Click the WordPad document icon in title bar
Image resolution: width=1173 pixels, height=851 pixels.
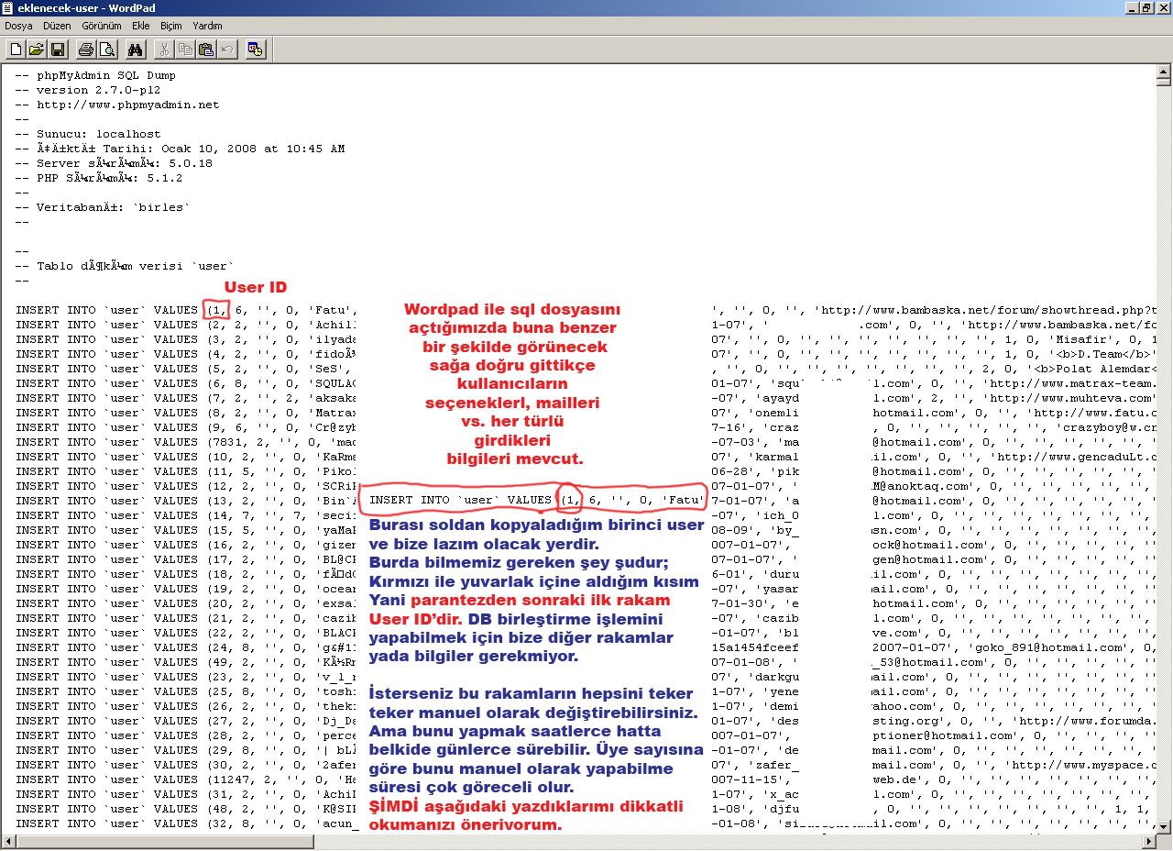[9, 8]
